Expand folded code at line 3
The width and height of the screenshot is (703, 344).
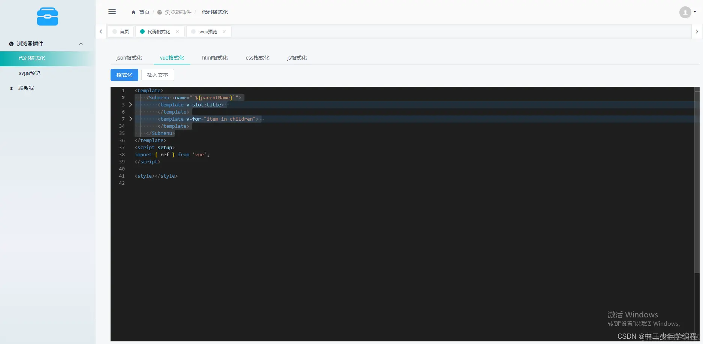pyautogui.click(x=130, y=105)
